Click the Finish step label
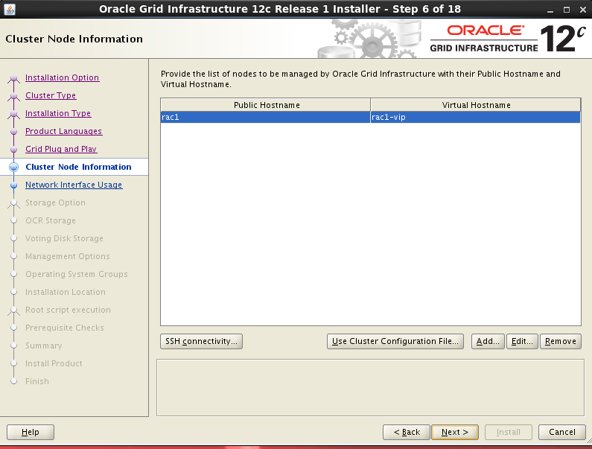 [37, 381]
